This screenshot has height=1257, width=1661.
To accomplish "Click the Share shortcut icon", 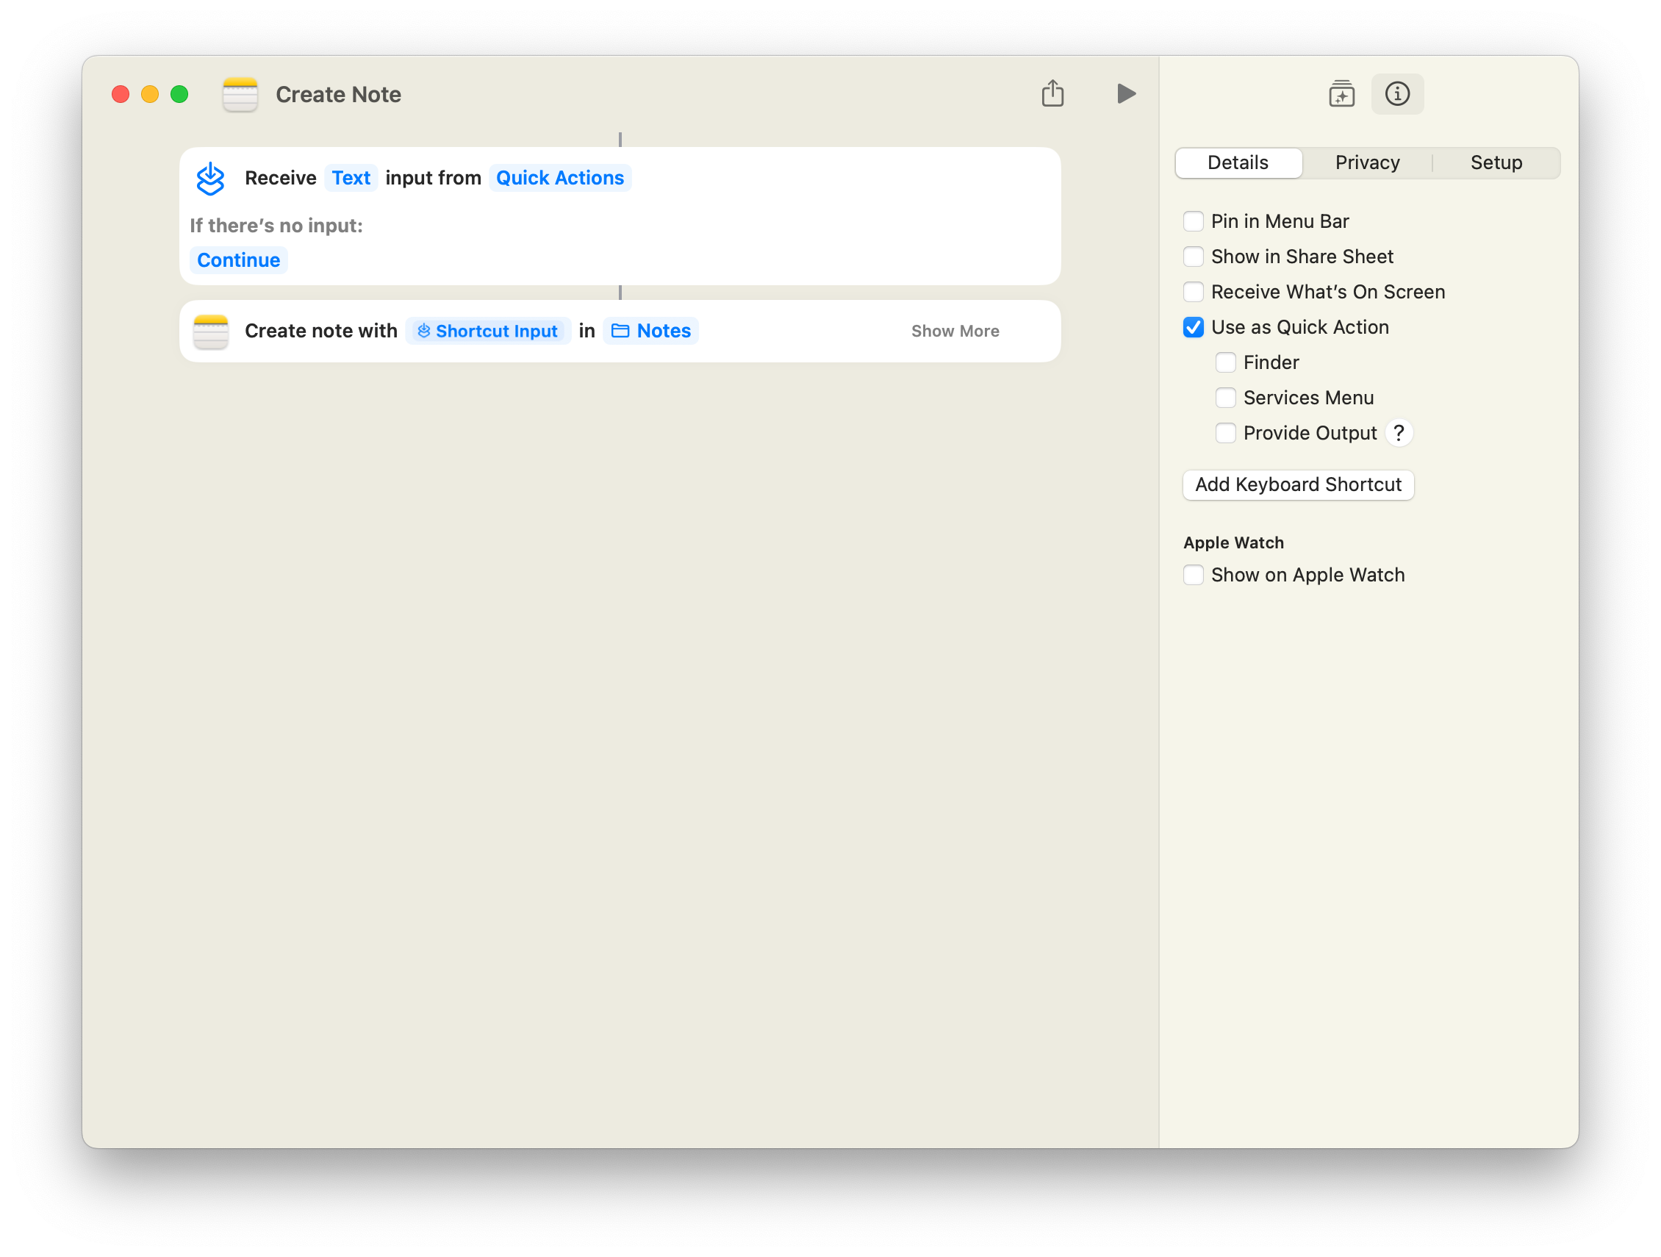I will click(1052, 93).
